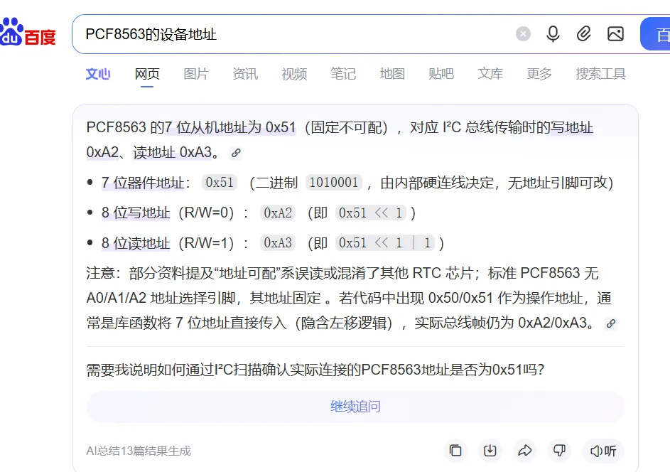
Task: Click the 0x51 << 1 | 1 code
Action: click(x=384, y=243)
